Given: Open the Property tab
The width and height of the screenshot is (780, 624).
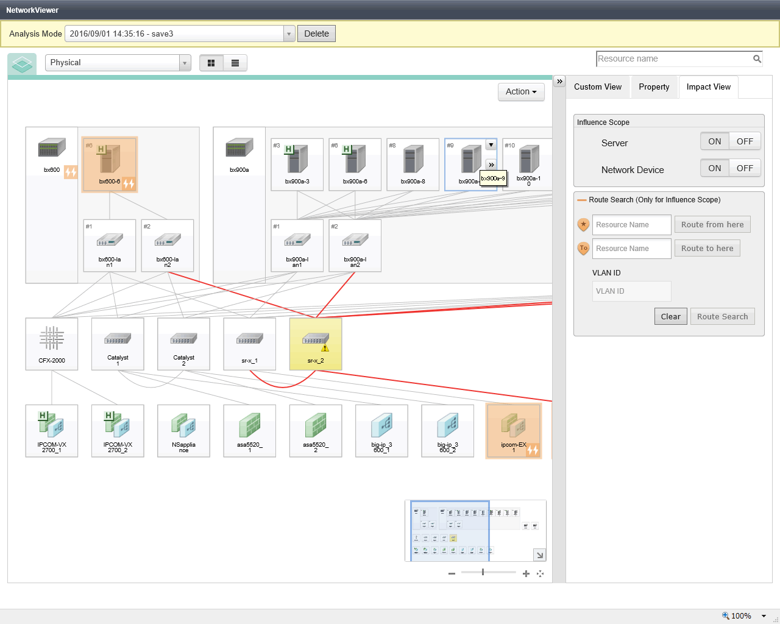Looking at the screenshot, I should (654, 87).
